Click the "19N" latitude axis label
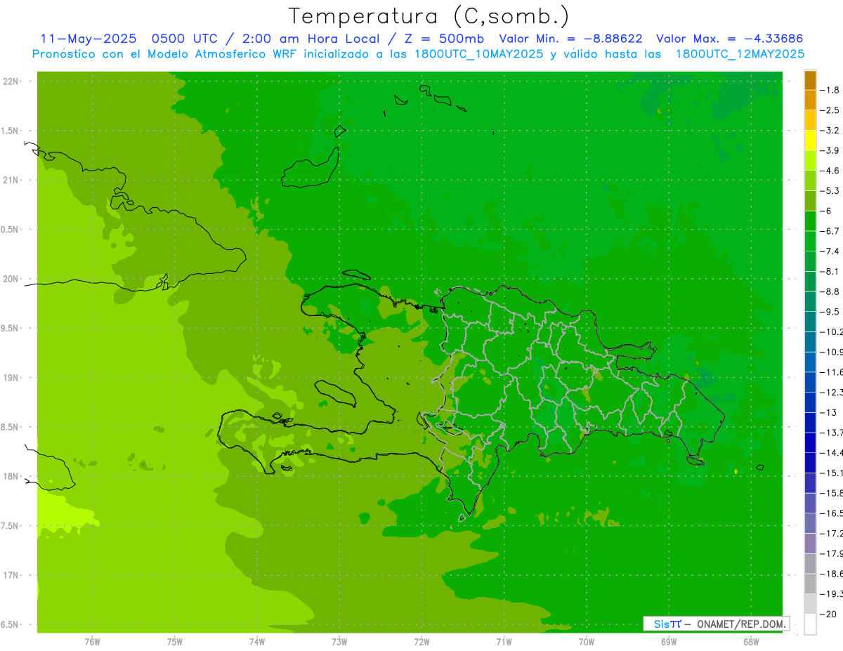Screen dimensions: 843x651 [x=10, y=378]
